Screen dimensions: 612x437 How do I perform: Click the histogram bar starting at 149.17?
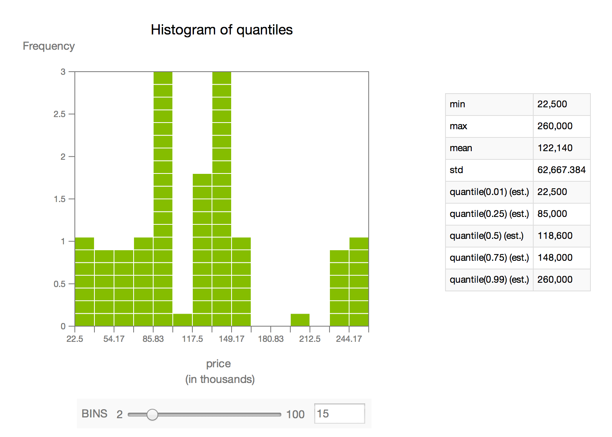[241, 282]
